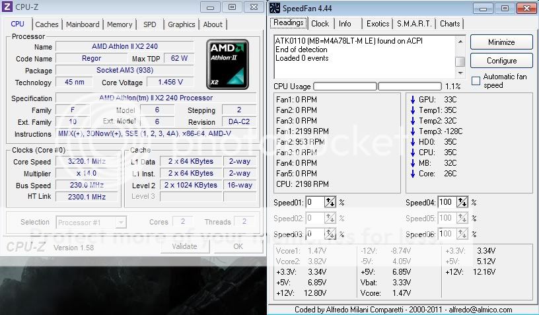Click the MB temperature arrow icon

click(x=412, y=163)
